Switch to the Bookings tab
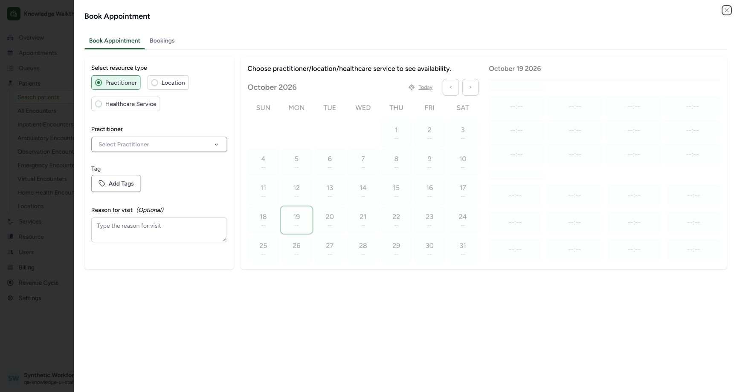737x392 pixels. [x=162, y=40]
